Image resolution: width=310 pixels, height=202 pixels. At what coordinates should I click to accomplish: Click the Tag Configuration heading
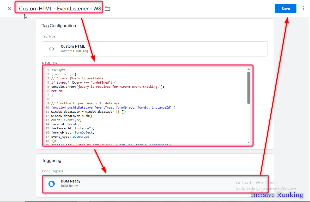(59, 26)
